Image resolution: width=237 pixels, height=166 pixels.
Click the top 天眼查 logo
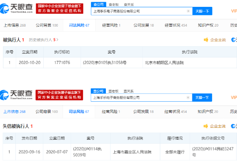[x=16, y=9]
